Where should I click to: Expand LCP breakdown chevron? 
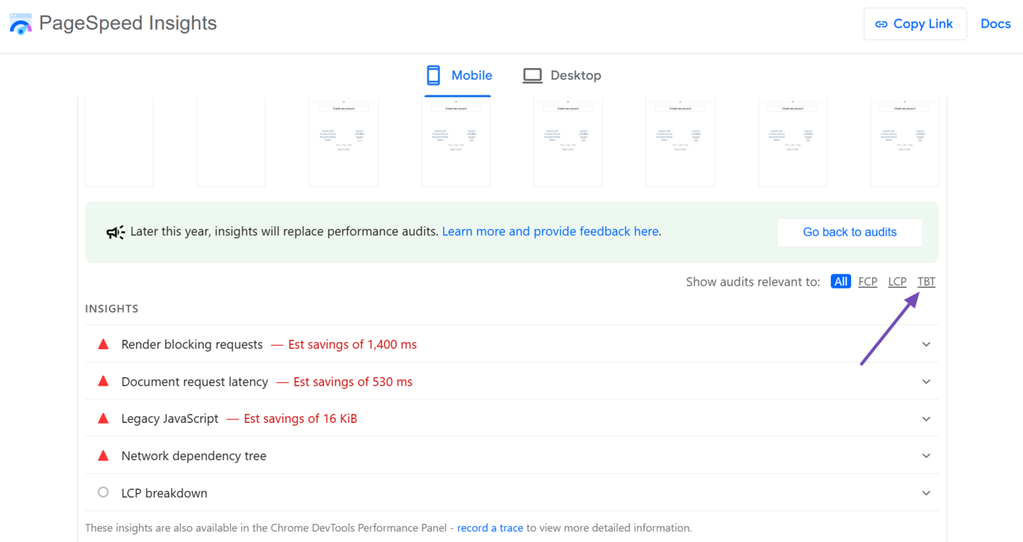tap(927, 493)
